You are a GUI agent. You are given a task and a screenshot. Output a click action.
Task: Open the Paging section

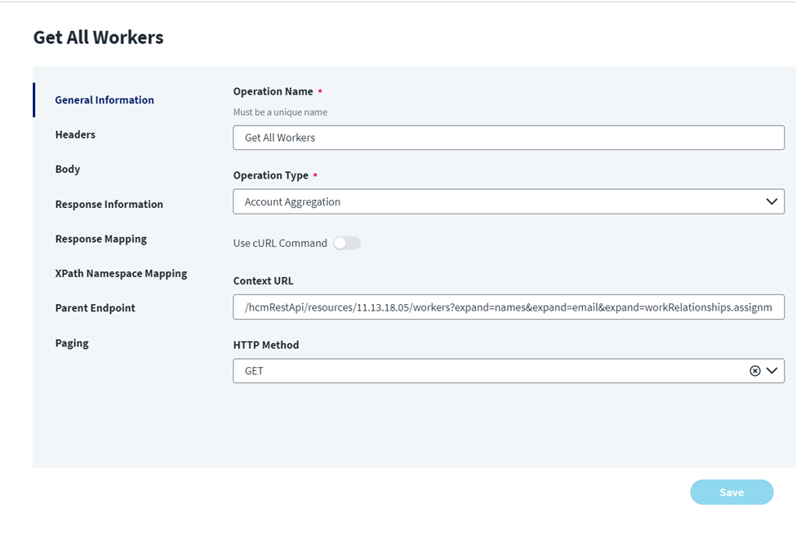tap(72, 343)
